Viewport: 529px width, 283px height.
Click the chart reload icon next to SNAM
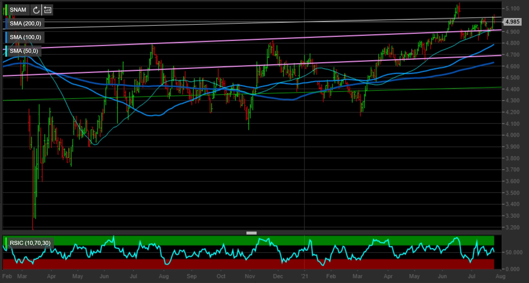[36, 10]
